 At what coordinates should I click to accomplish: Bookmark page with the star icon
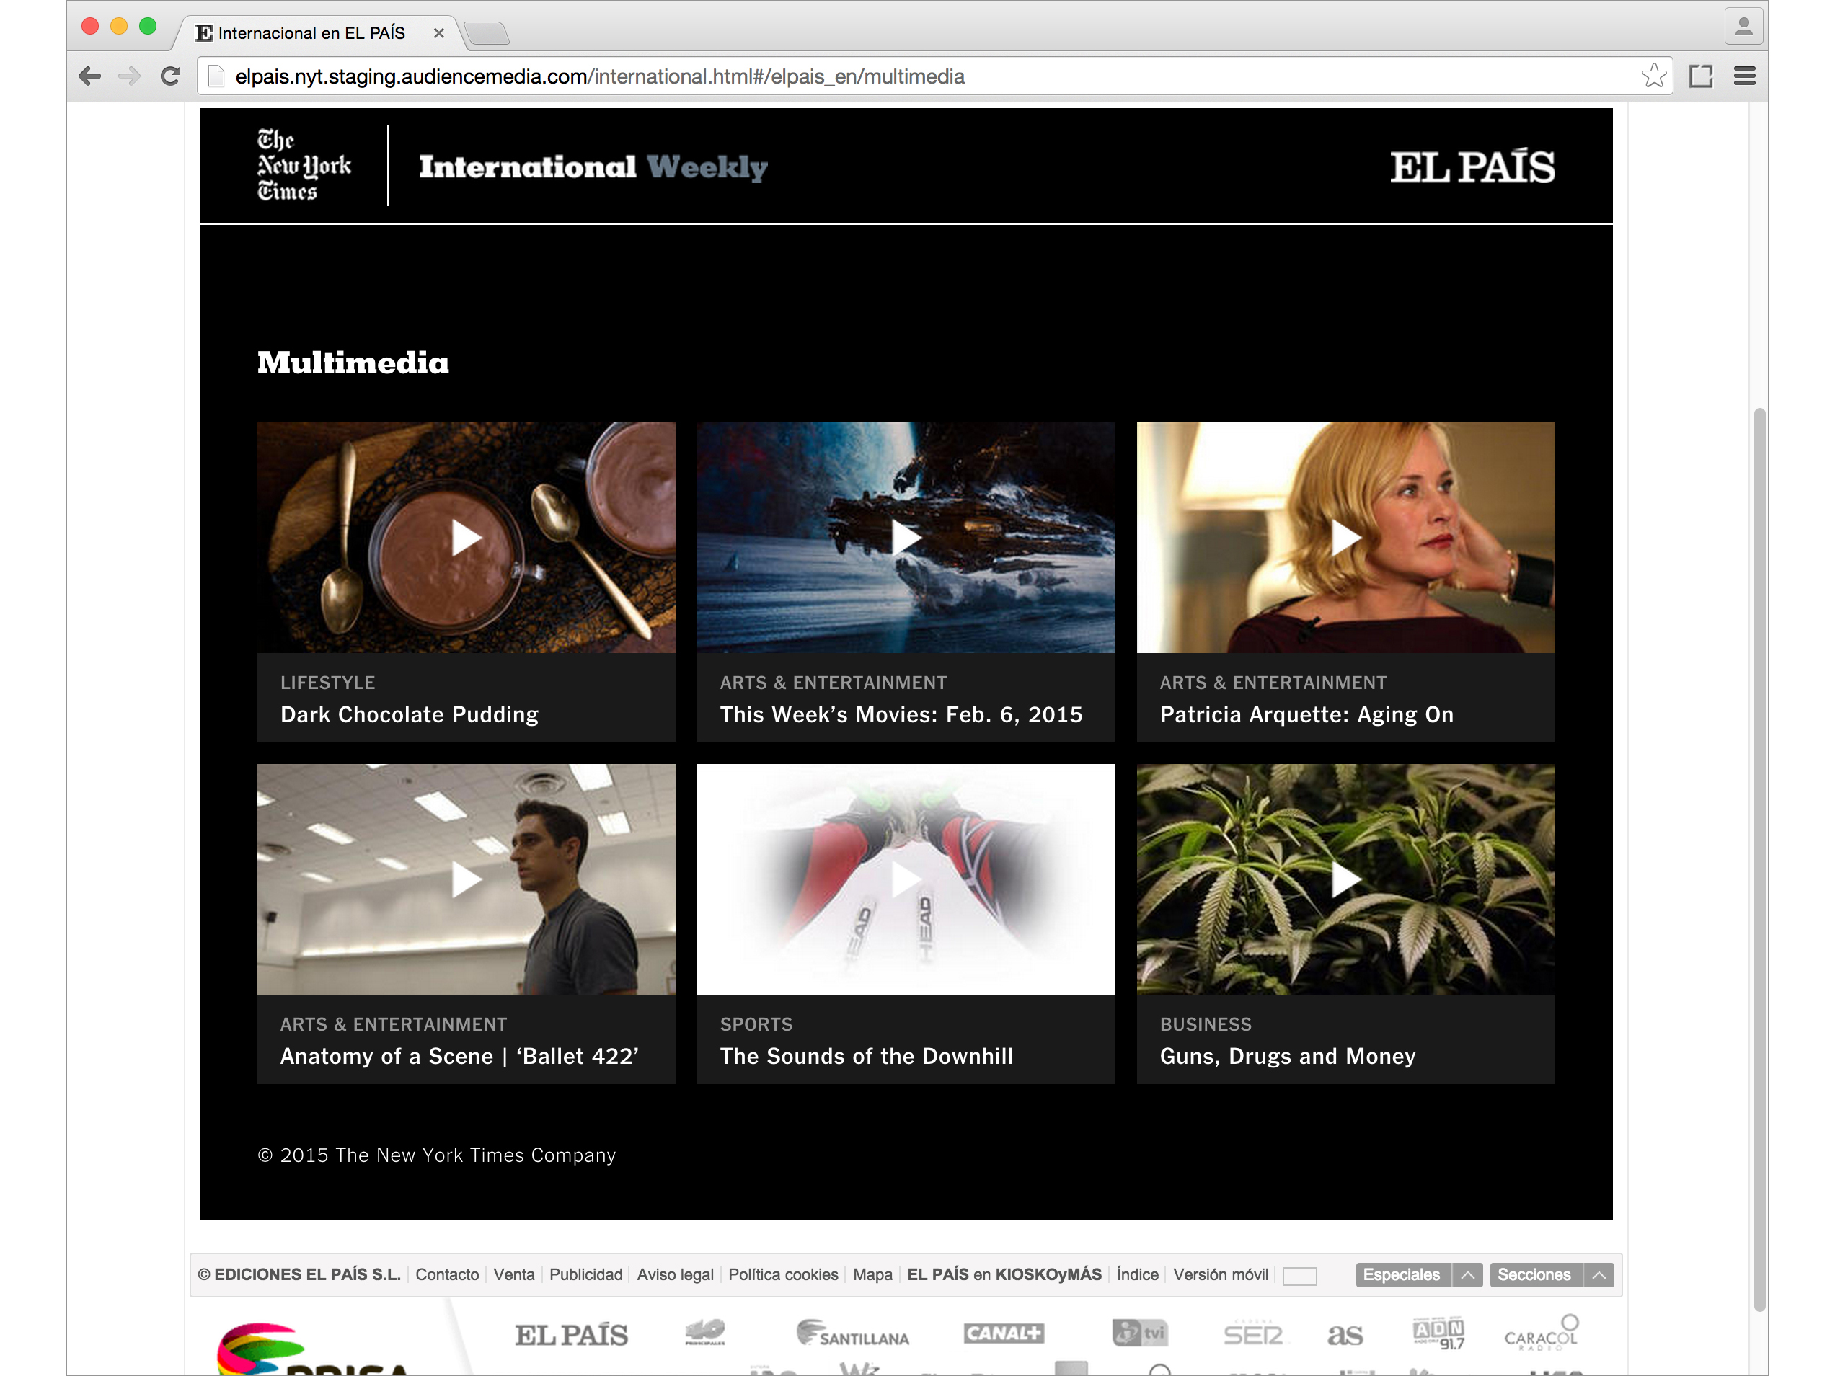click(x=1653, y=76)
